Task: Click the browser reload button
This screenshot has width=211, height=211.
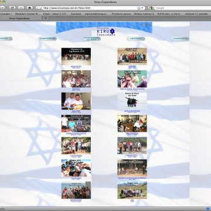Action: [12, 8]
